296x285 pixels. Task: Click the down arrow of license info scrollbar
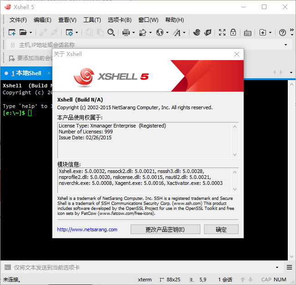coord(235,155)
